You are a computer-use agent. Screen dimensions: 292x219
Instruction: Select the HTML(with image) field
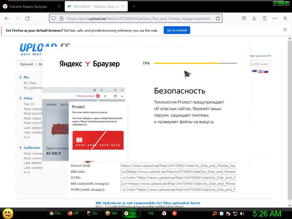point(178,190)
